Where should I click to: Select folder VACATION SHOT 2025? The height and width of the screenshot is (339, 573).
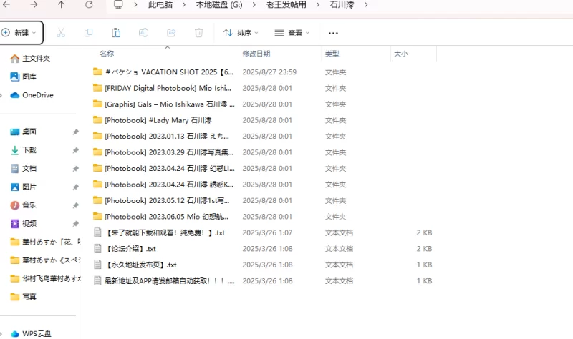pyautogui.click(x=163, y=72)
